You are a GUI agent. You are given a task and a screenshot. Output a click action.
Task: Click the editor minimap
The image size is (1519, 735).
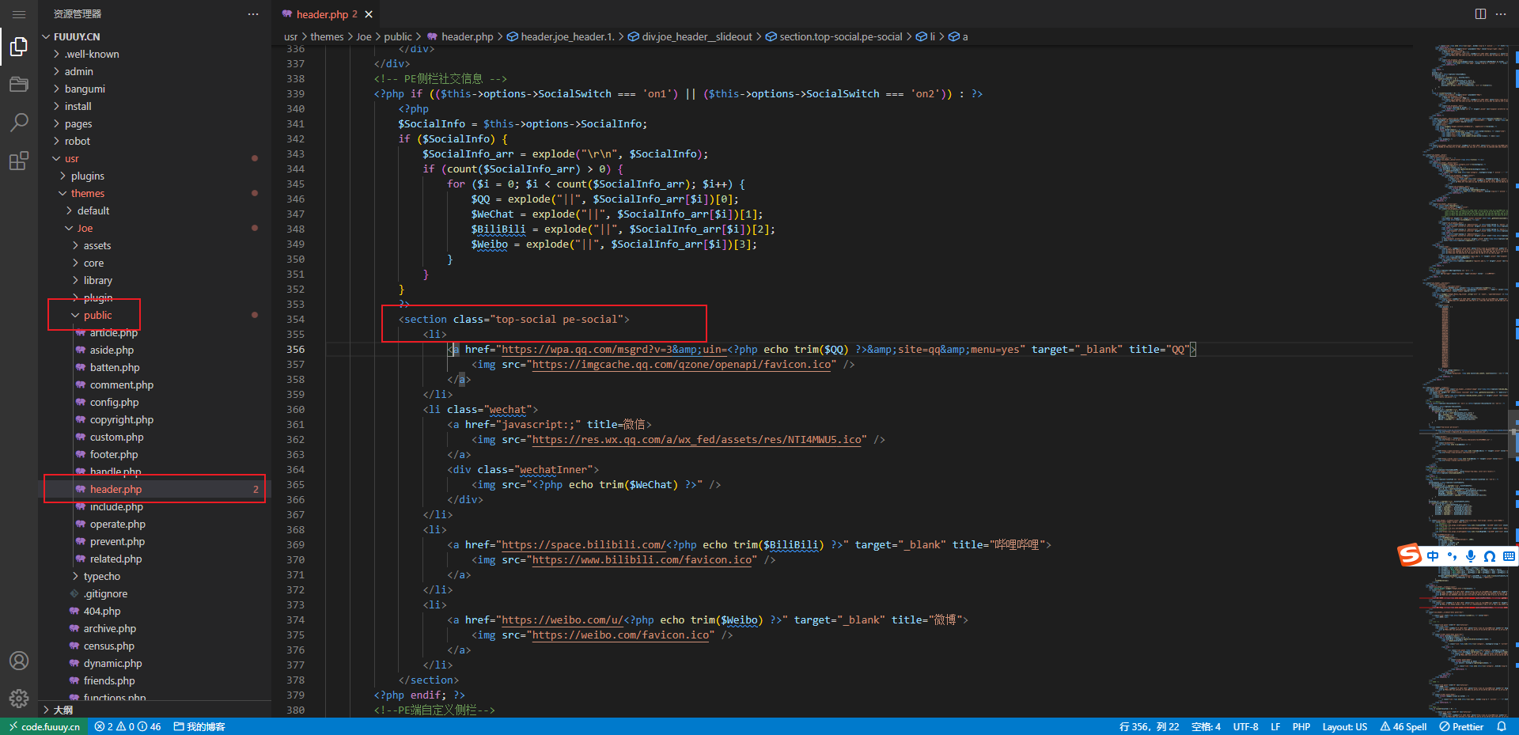pyautogui.click(x=1465, y=380)
